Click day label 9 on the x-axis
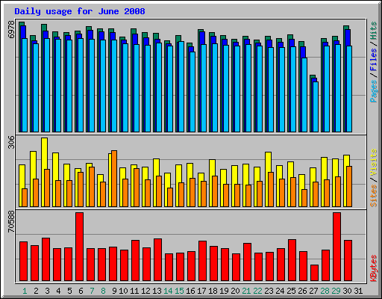 coord(114,291)
